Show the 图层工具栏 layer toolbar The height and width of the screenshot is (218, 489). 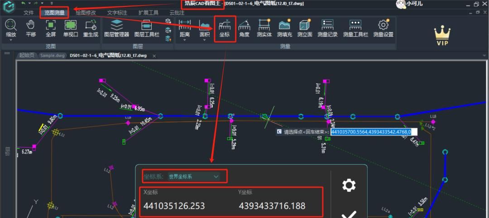(147, 28)
